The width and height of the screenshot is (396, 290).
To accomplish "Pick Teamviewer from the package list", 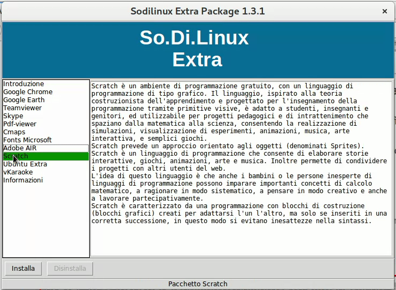I will coord(22,108).
